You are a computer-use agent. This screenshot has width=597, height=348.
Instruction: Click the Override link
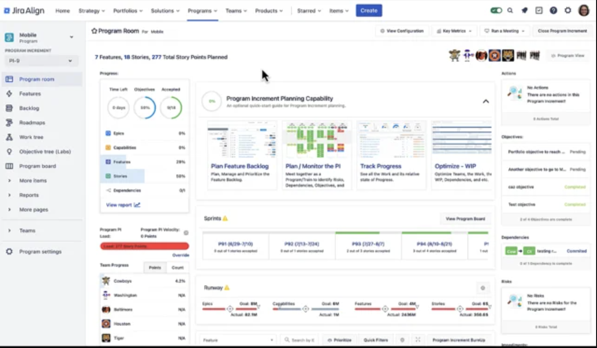point(180,255)
